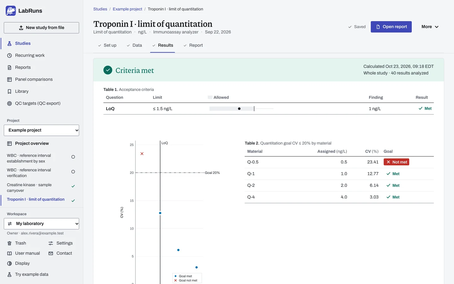Click New study from file button

41,28
